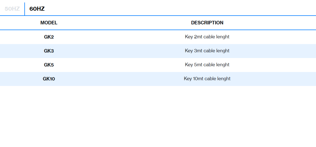Click the 'Key 3mt cable lenght' description
The height and width of the screenshot is (147, 316).
tap(207, 51)
